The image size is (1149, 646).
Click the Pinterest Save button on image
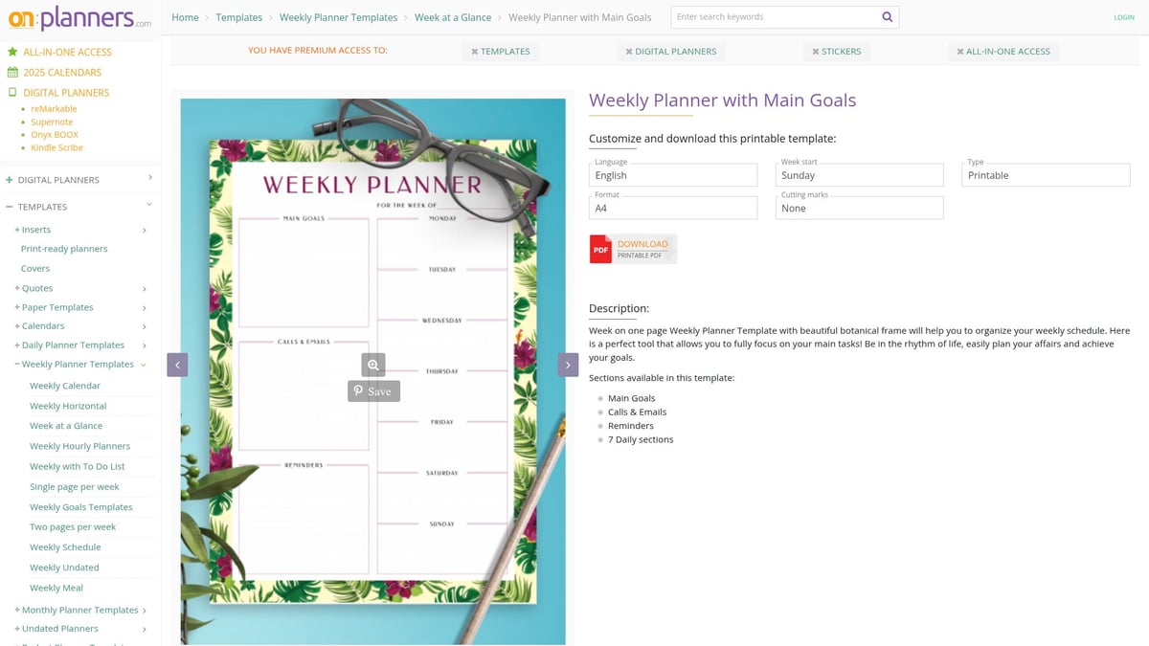(x=373, y=390)
